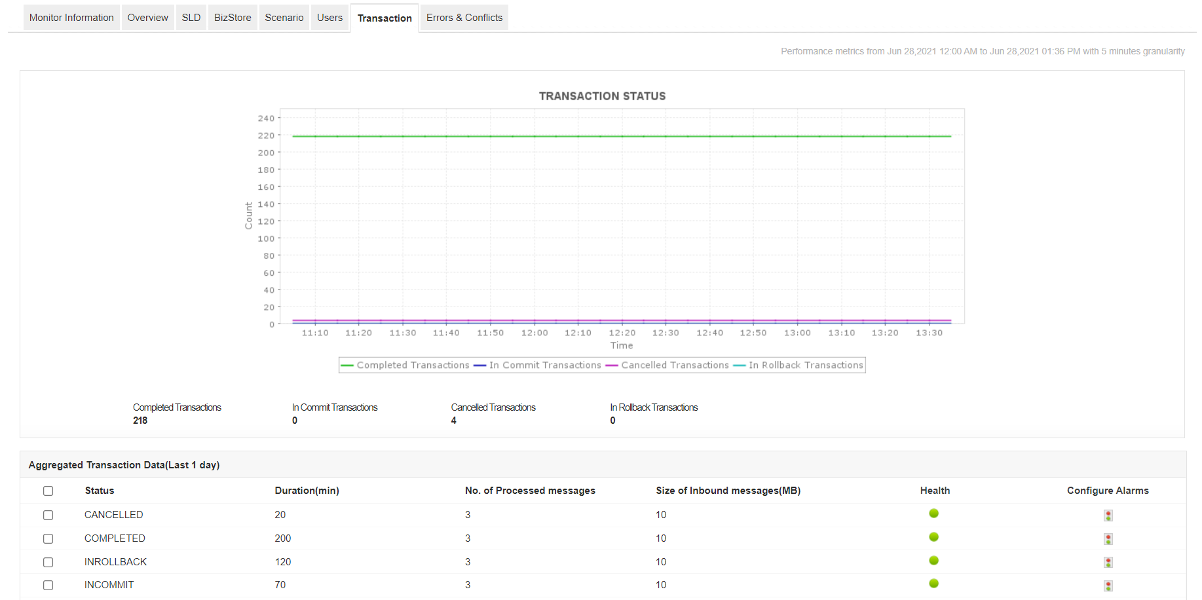This screenshot has height=600, width=1202.
Task: Click the Cancelled Transactions summary value
Action: click(x=454, y=421)
